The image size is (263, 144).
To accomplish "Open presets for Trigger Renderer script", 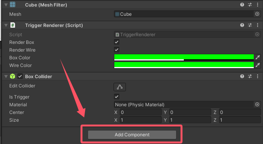I will tap(250, 25).
